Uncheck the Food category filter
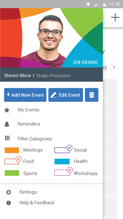The image size is (123, 219). [13, 160]
